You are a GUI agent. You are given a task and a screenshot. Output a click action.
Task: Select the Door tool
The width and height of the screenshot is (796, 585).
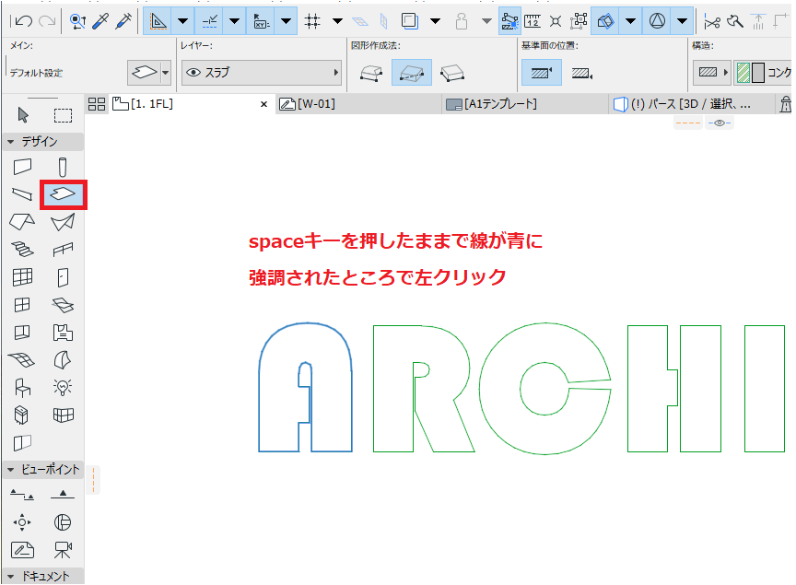[x=63, y=278]
